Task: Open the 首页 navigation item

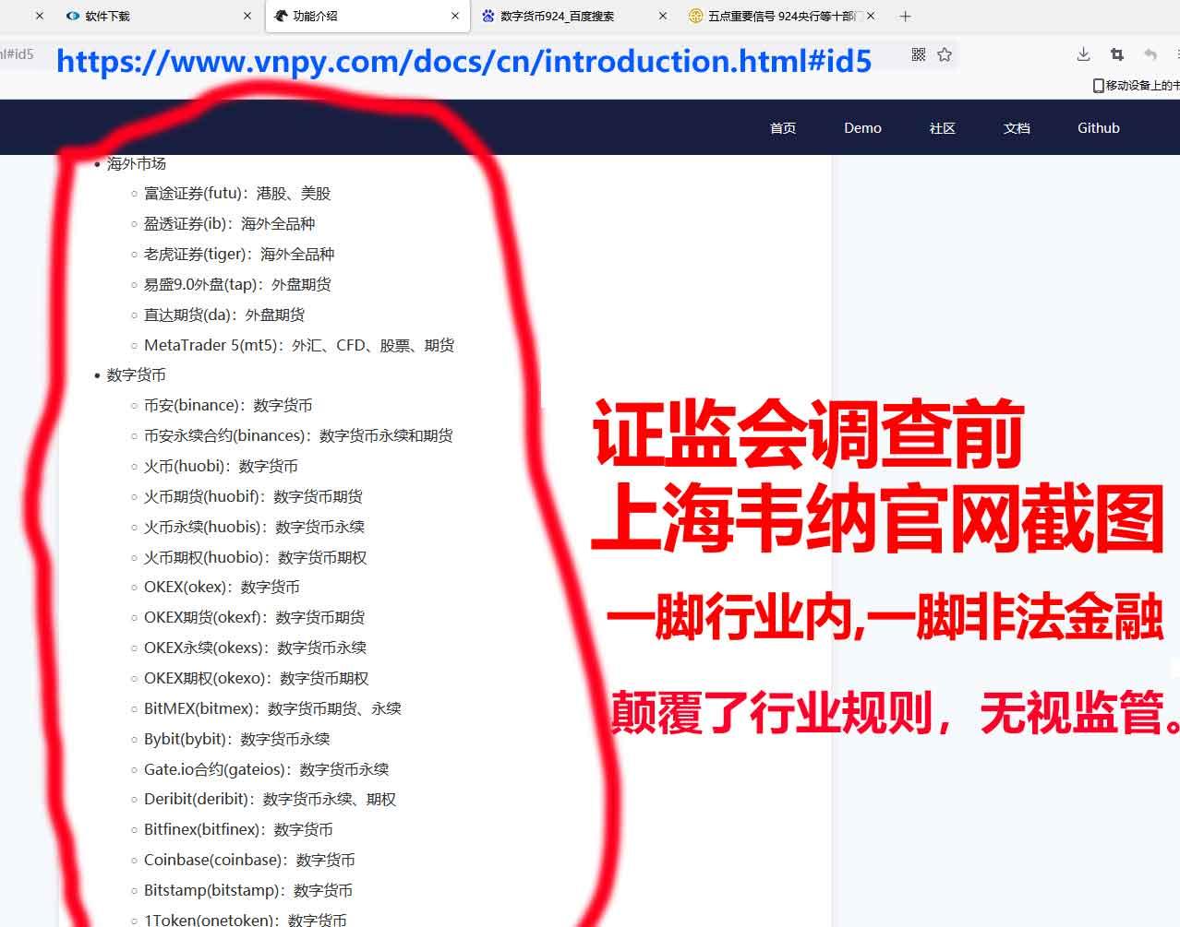Action: (782, 127)
